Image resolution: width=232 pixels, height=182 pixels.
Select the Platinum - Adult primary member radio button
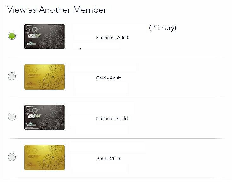(x=12, y=36)
